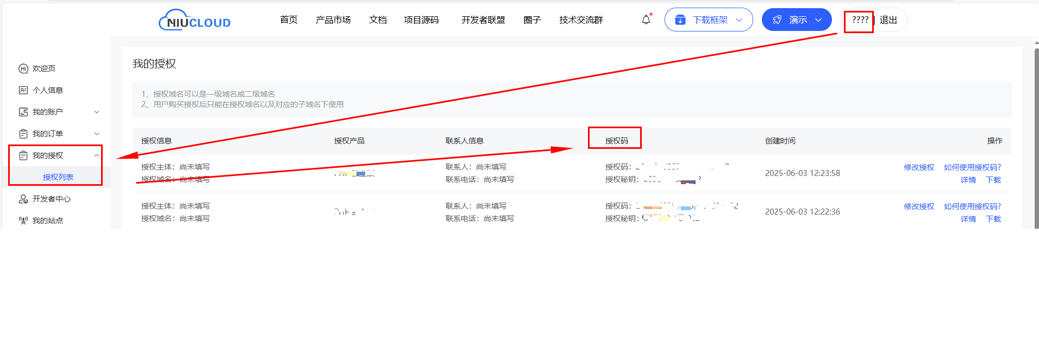Click 退出 to log out
Viewport: 1039px width, 352px height.
[x=888, y=20]
